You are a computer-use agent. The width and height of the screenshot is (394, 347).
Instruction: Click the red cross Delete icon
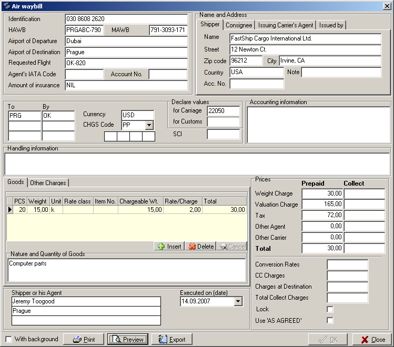[x=192, y=246]
